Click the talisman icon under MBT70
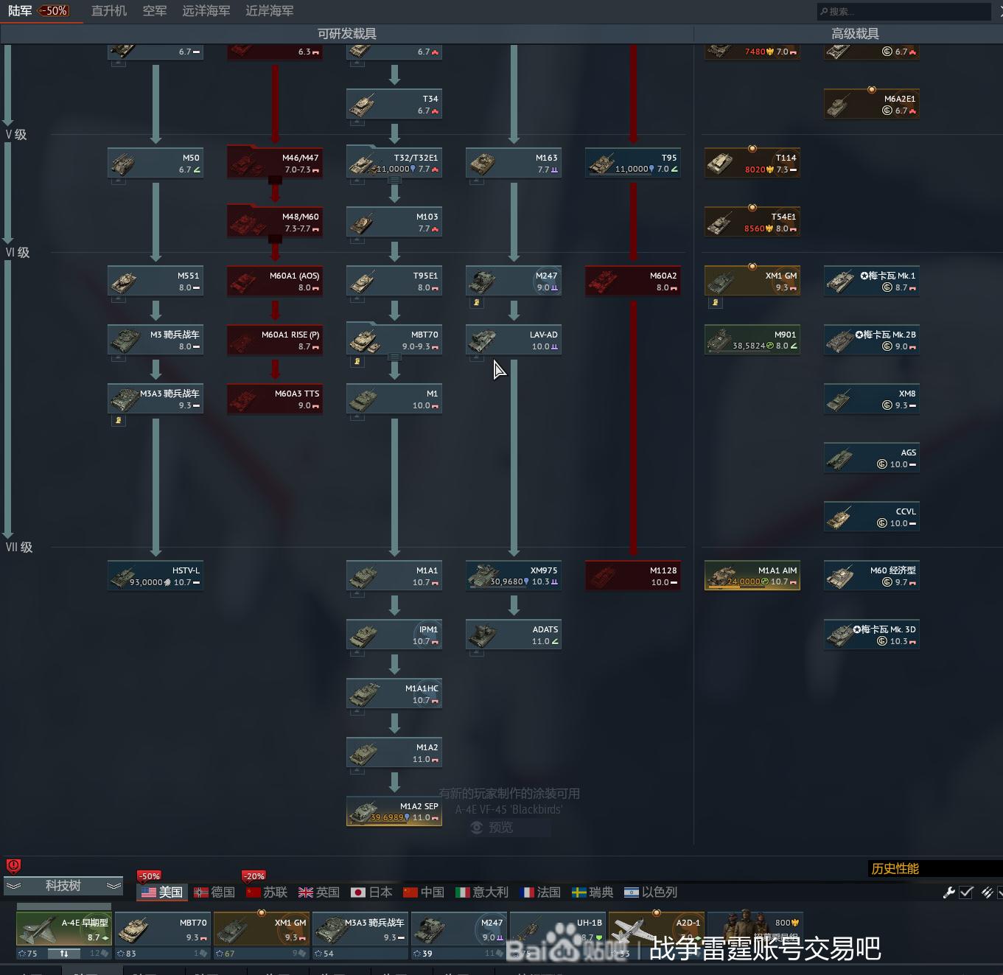The image size is (1003, 975). pyautogui.click(x=357, y=361)
